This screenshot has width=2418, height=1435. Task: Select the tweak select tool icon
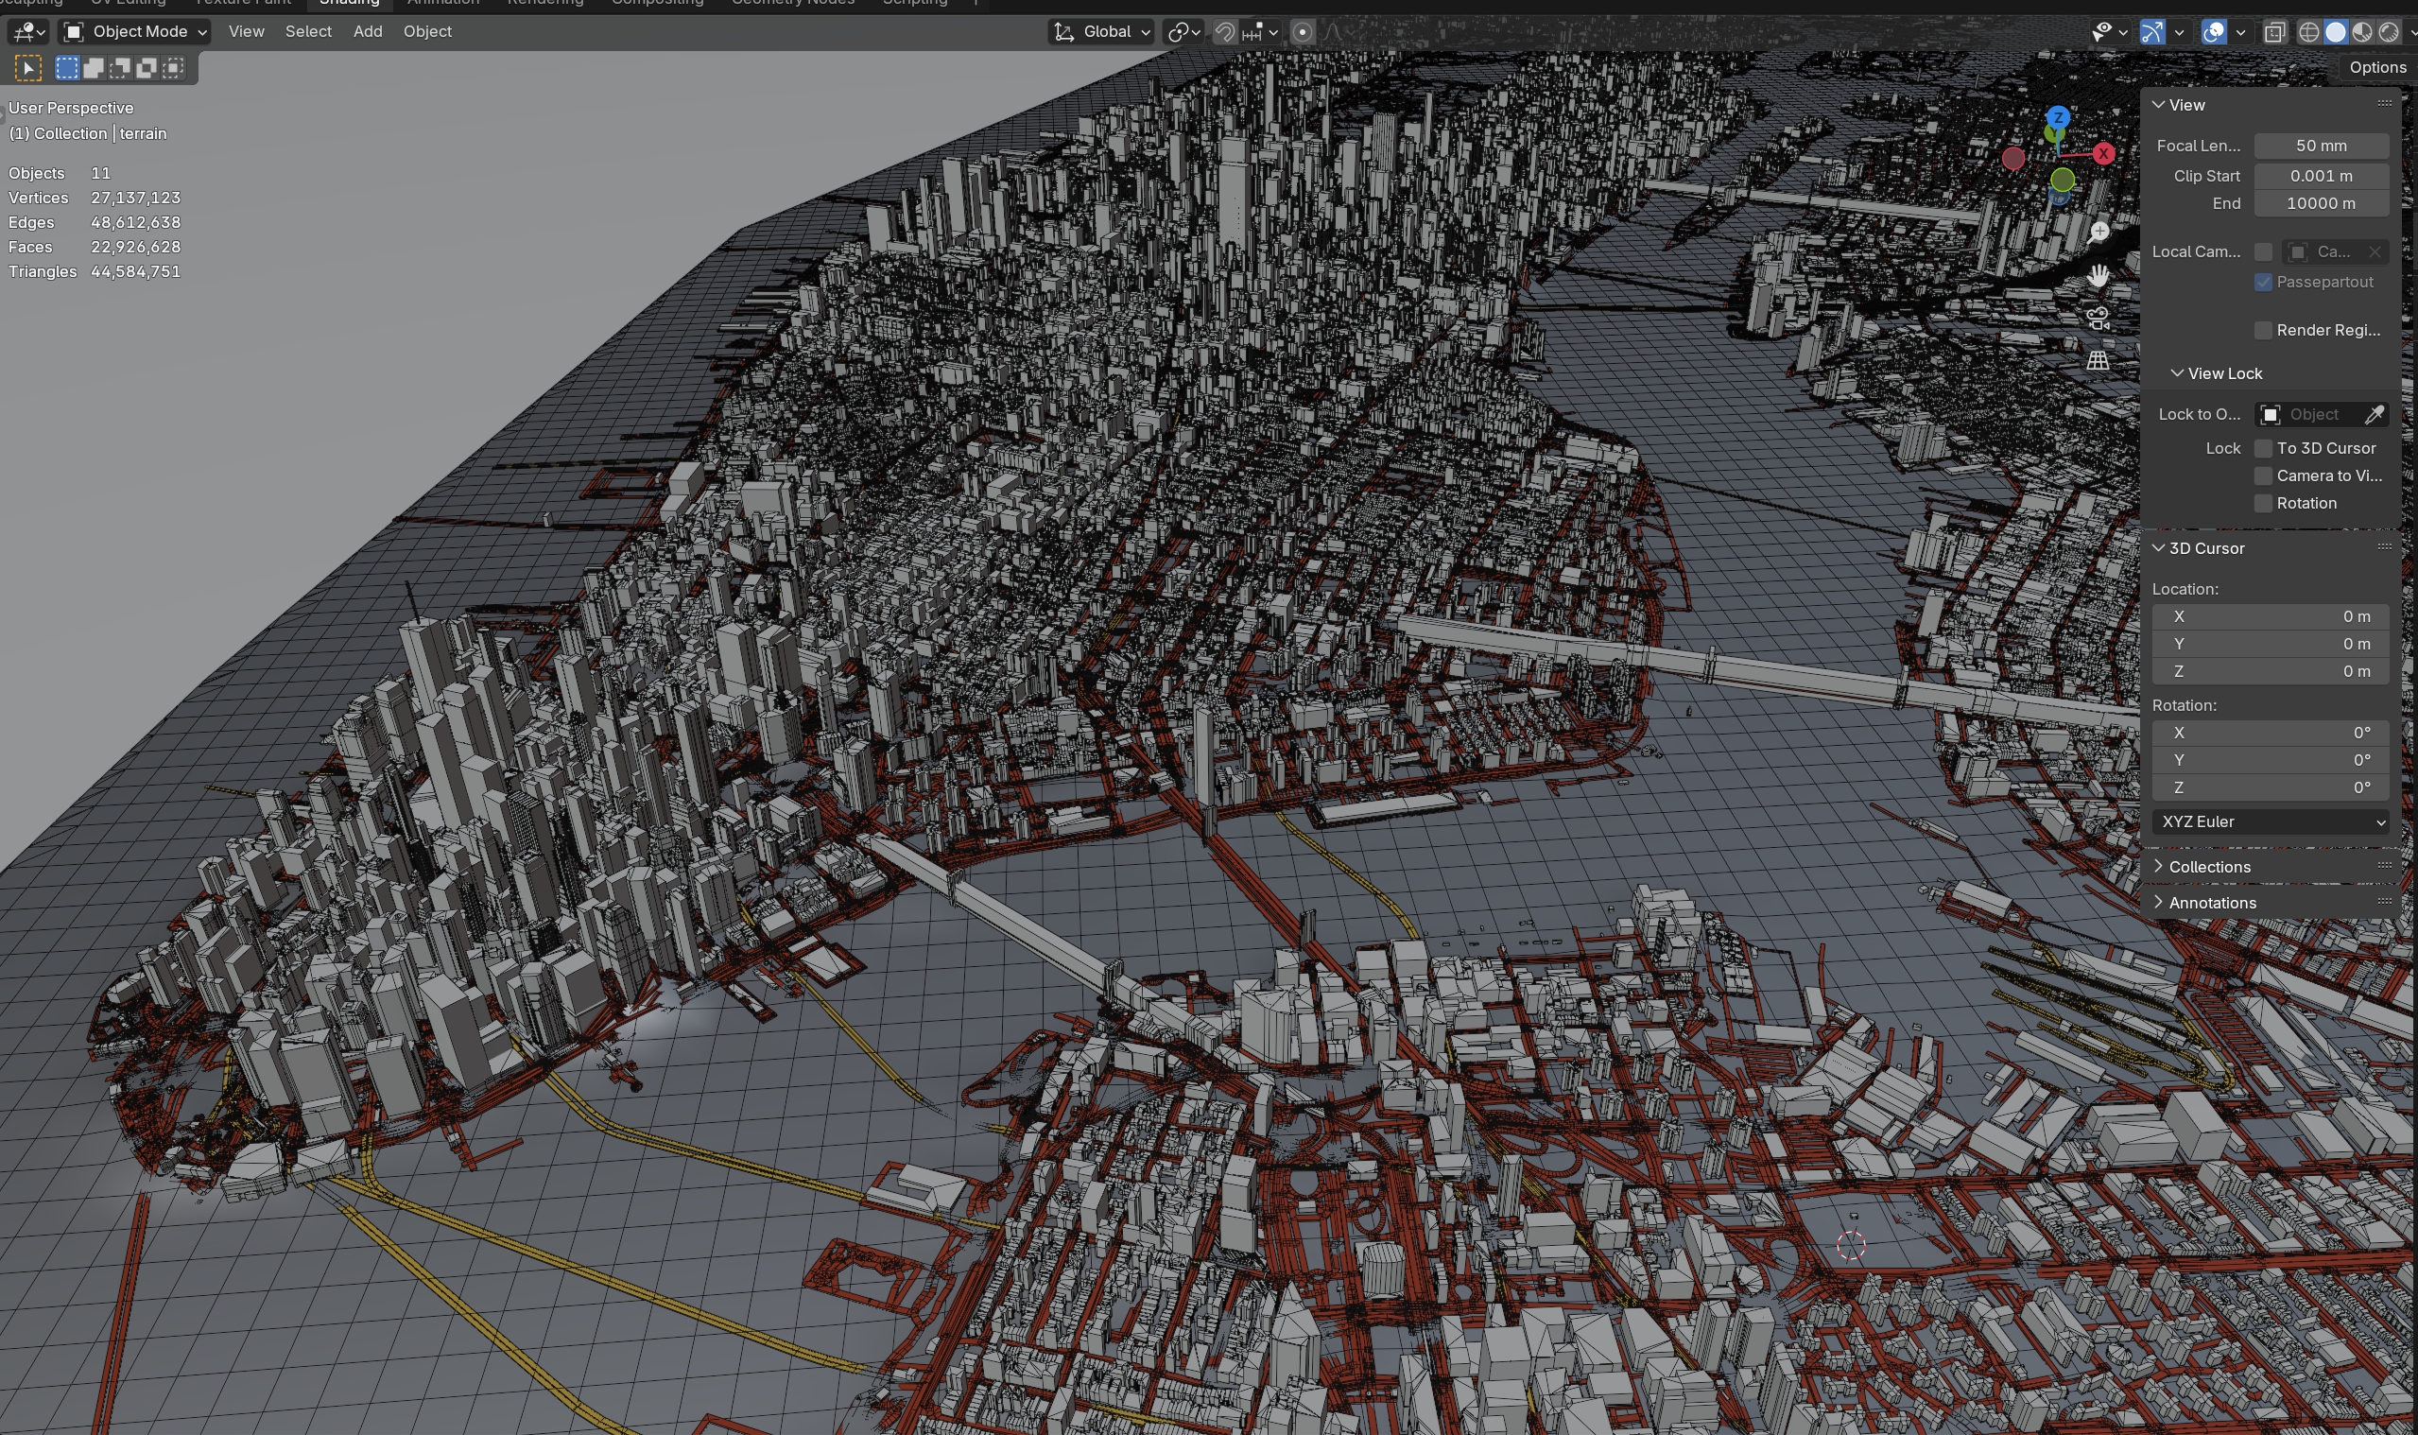click(x=27, y=69)
